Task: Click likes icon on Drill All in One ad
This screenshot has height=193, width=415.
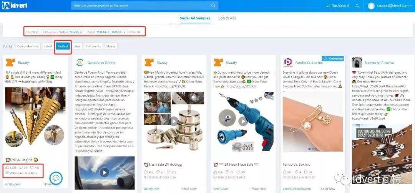Action: coord(7,167)
